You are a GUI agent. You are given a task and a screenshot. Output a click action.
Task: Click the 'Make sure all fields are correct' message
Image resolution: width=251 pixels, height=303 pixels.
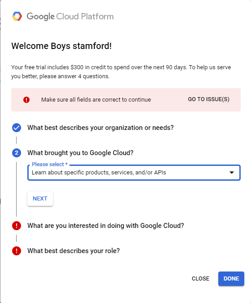point(96,100)
